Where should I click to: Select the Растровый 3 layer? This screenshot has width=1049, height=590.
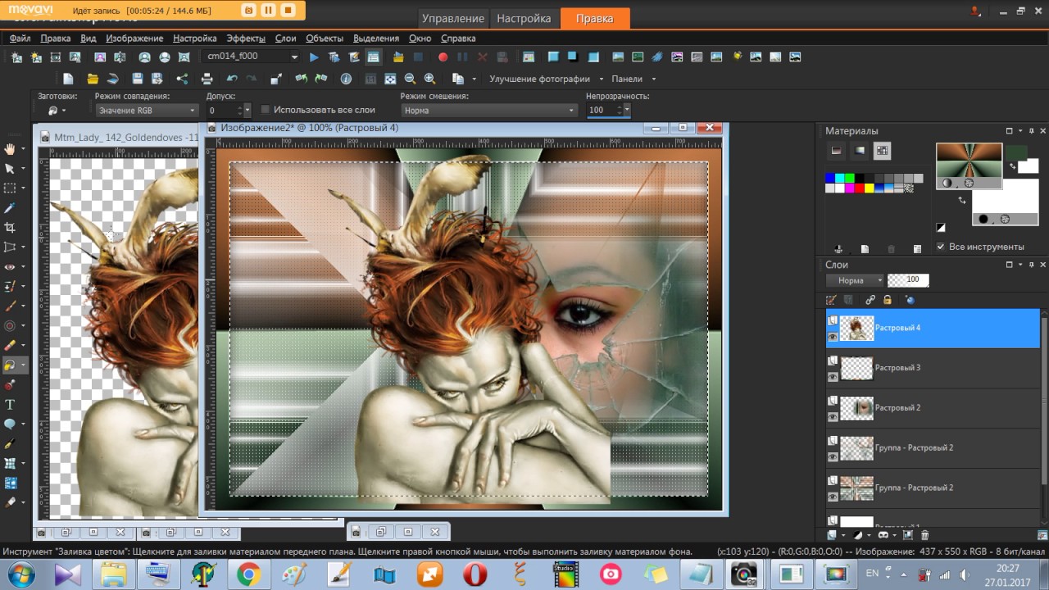pos(933,368)
